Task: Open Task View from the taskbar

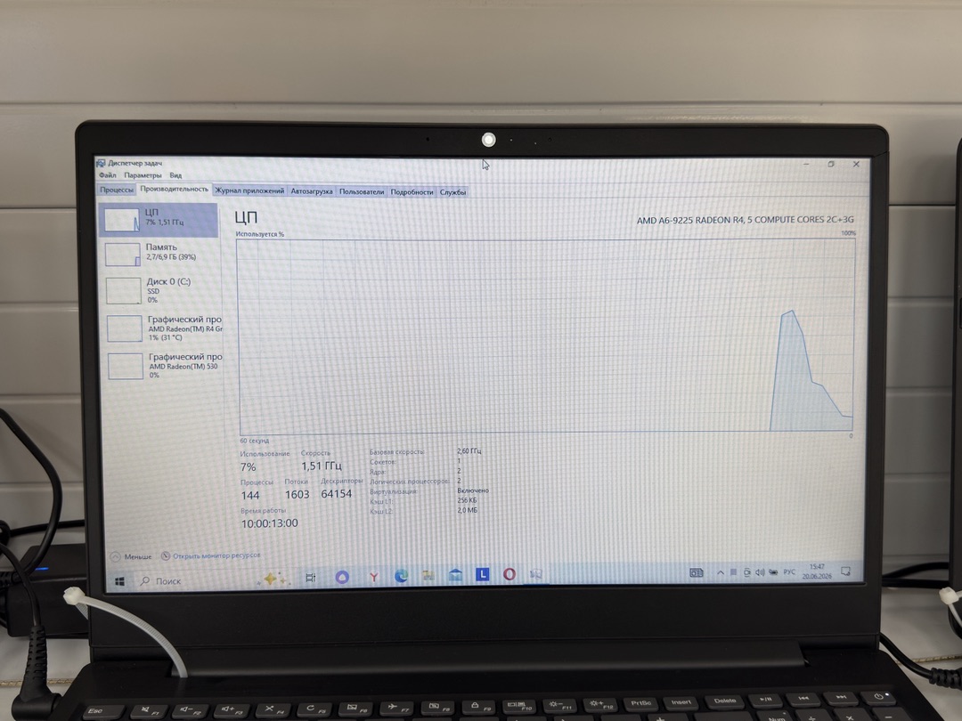Action: 311,578
